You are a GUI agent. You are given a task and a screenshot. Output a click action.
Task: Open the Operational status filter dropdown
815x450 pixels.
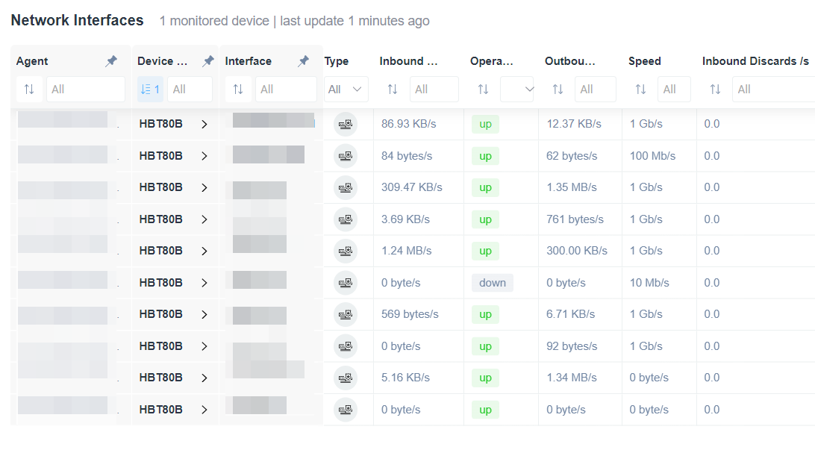click(516, 89)
